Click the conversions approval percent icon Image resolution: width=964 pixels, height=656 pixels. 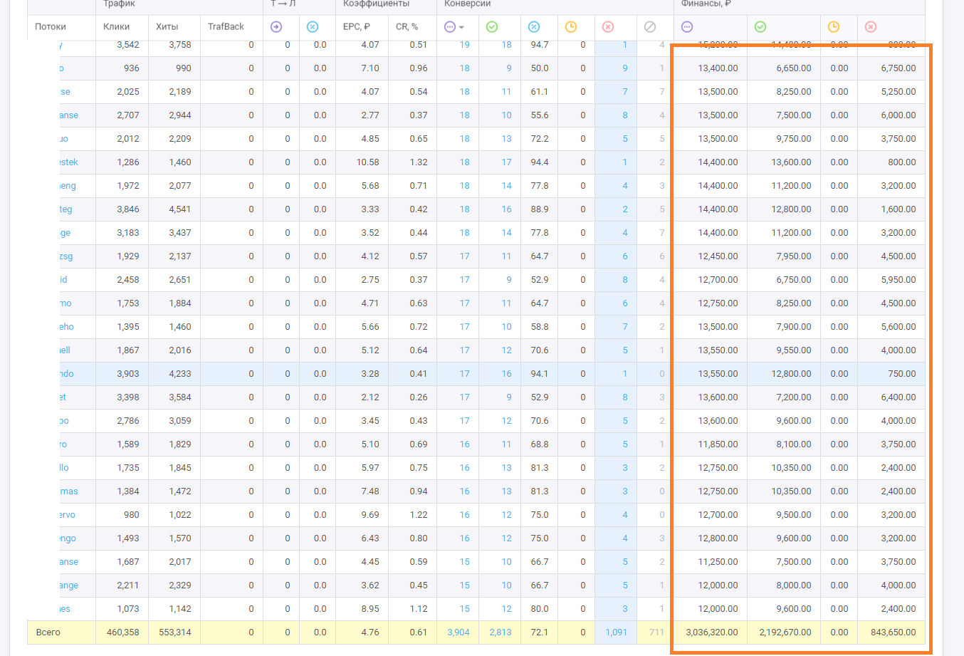point(534,27)
